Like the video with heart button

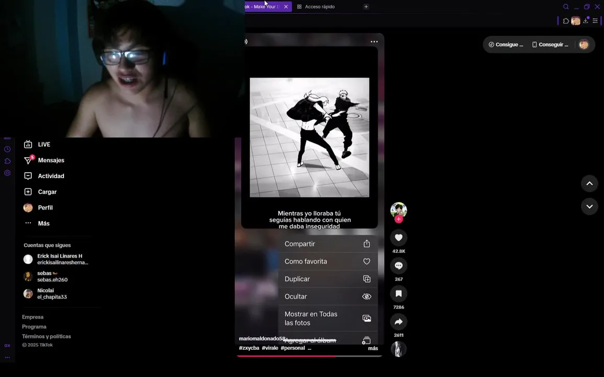point(399,238)
